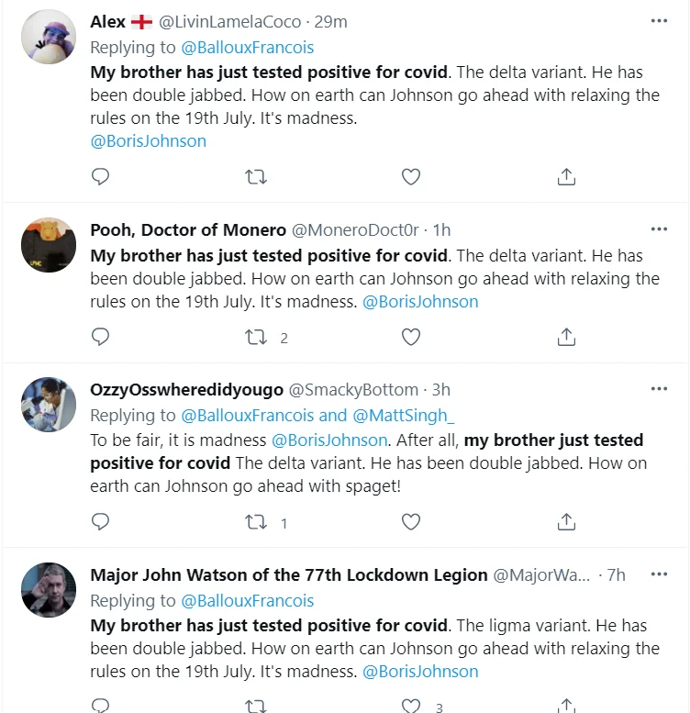Retweet OzzyOsswheredidyougo's tweet
The image size is (690, 713).
tap(256, 522)
